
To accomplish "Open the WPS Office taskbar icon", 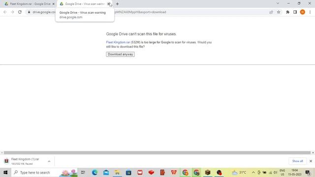I will 174,173.
